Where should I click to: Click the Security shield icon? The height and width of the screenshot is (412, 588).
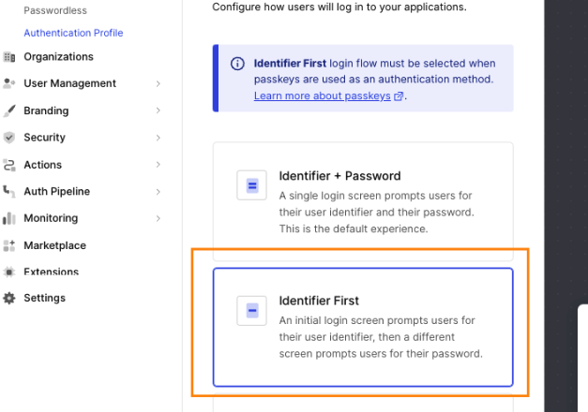pos(9,138)
